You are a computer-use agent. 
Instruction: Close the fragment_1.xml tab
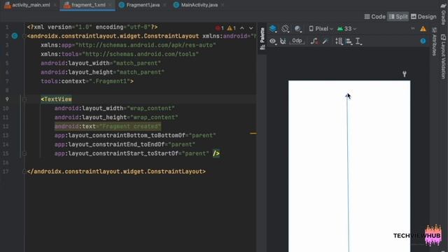click(110, 5)
